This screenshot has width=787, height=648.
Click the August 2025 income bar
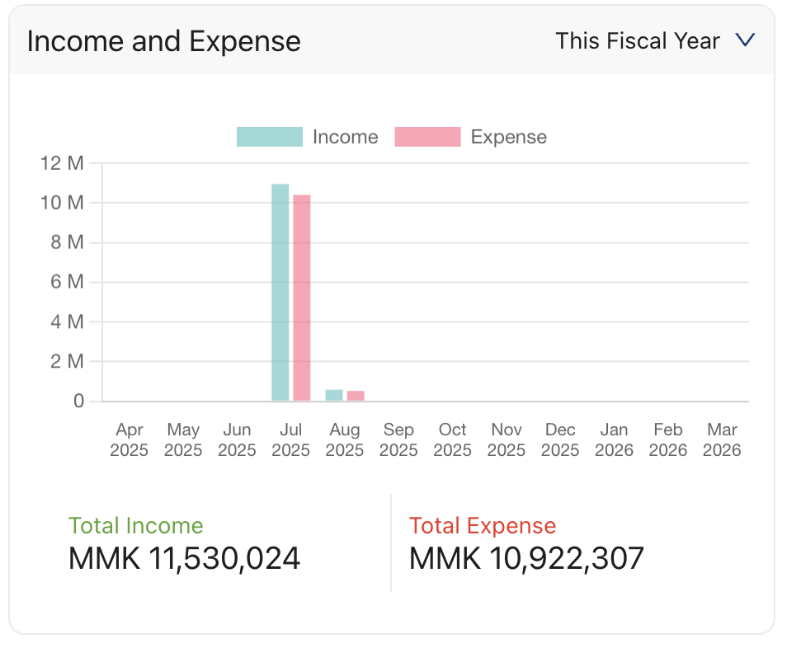coord(333,393)
